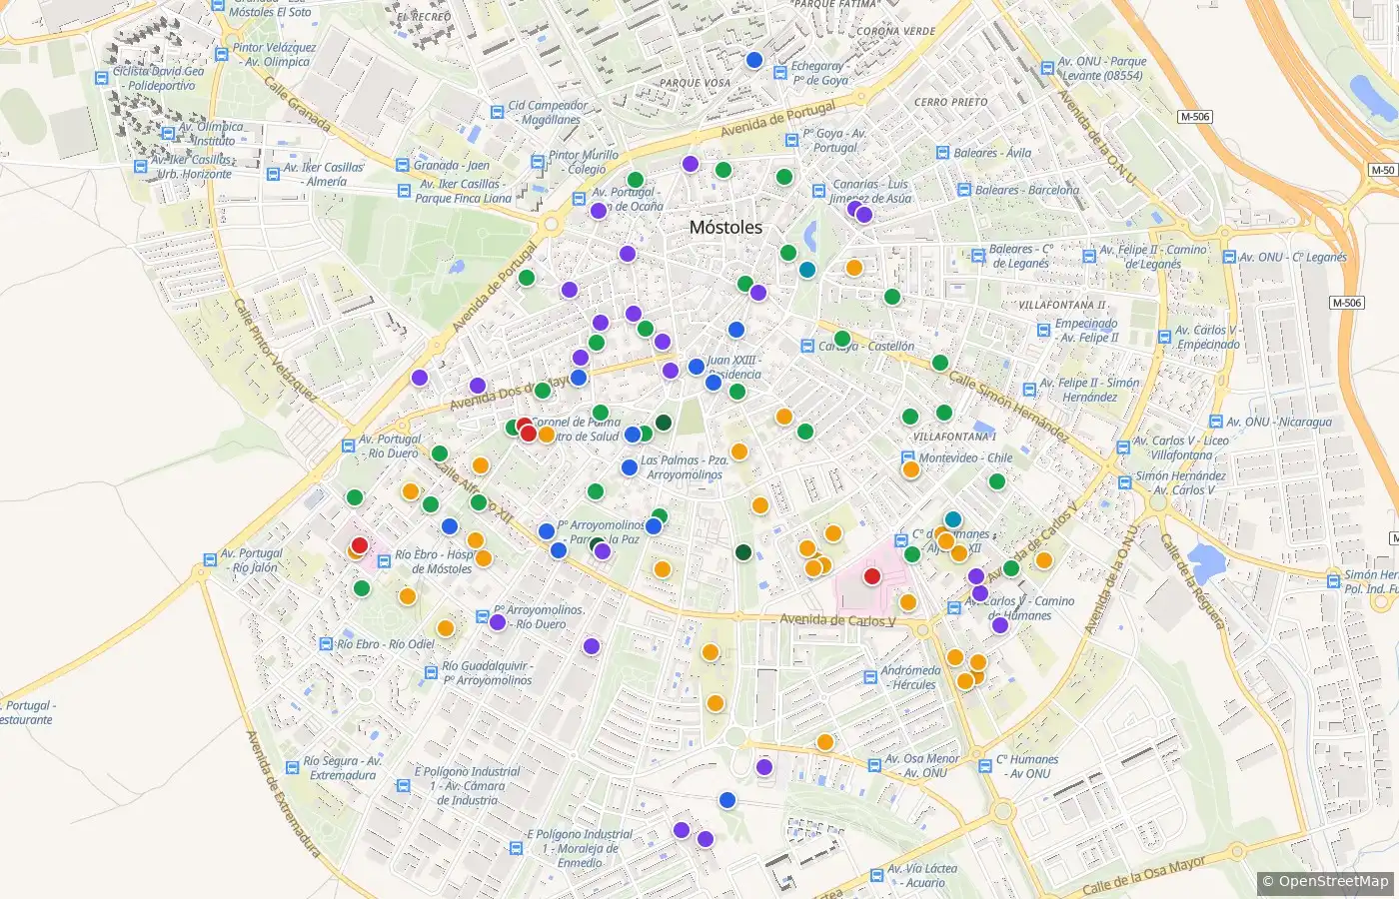The width and height of the screenshot is (1399, 899).
Task: Click the Montevideo - Chile bus stop icon
Action: tap(908, 458)
